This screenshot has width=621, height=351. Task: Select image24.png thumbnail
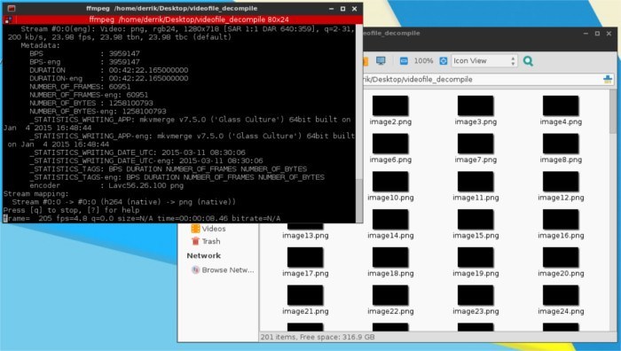point(561,295)
